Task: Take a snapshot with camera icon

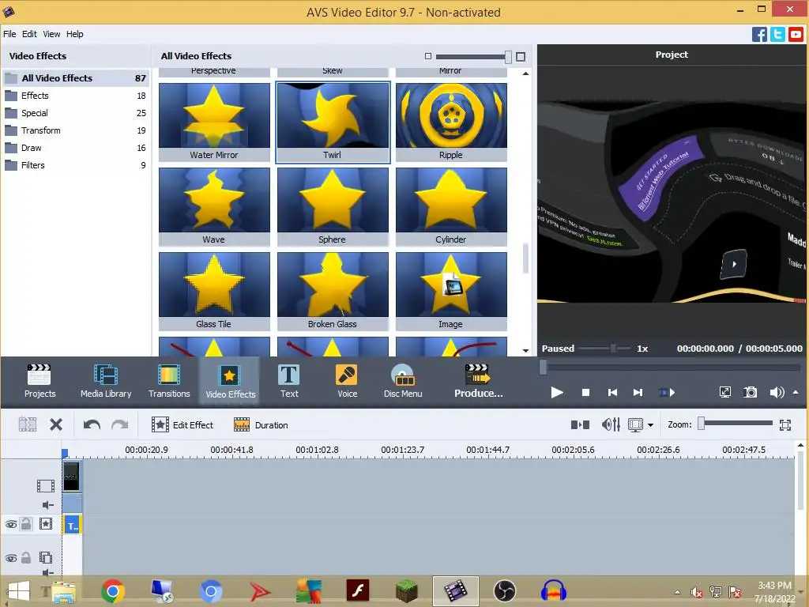Action: [x=751, y=392]
